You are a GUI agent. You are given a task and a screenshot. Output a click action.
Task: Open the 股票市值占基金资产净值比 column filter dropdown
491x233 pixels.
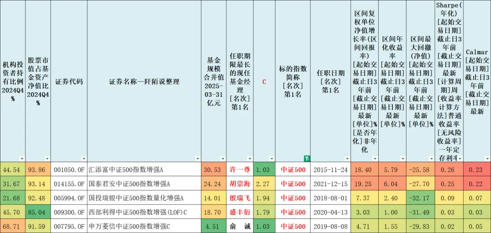[x=47, y=158]
